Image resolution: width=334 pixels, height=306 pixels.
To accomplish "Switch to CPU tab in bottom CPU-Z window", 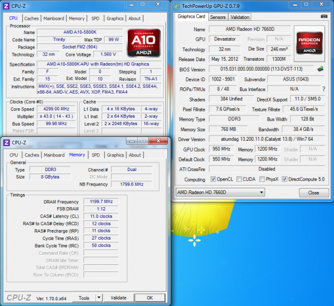I will [14, 155].
